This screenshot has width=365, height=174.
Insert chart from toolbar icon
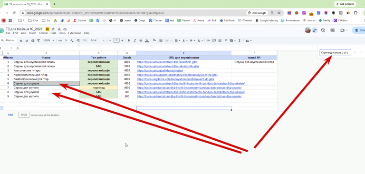click(x=220, y=40)
